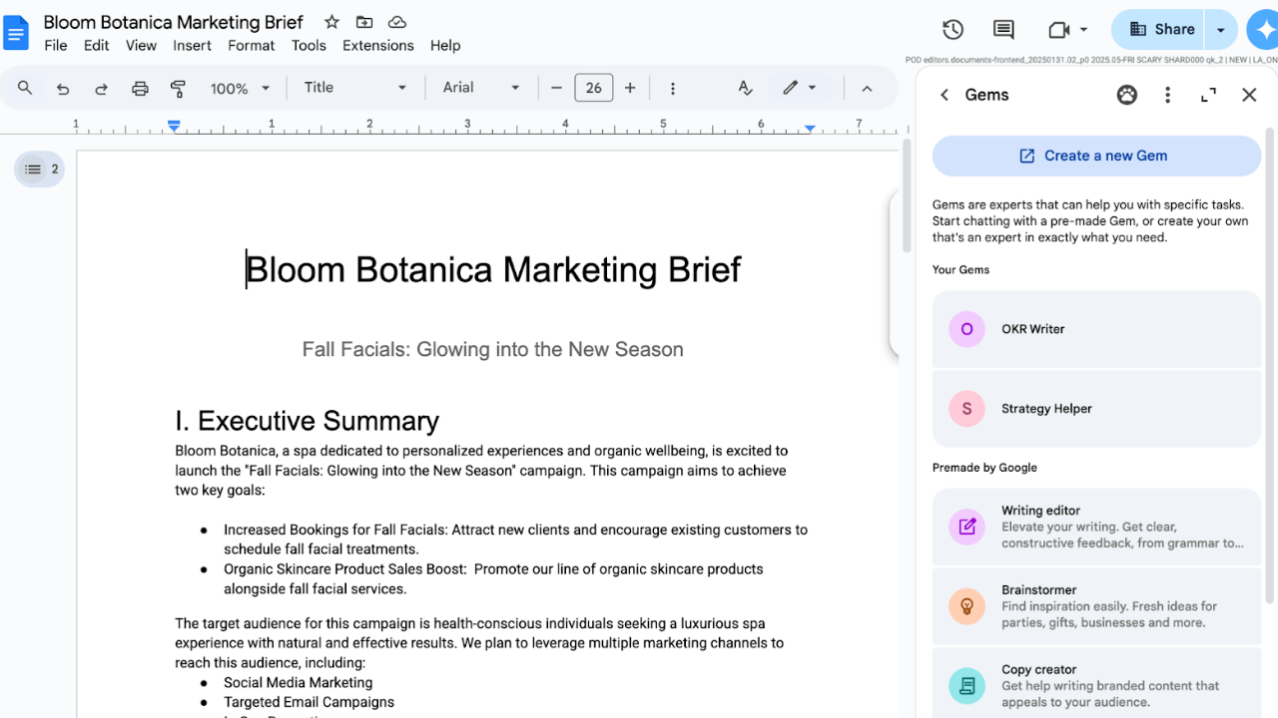Screen dimensions: 1278x718
Task: Move document to a folder
Action: (x=363, y=22)
